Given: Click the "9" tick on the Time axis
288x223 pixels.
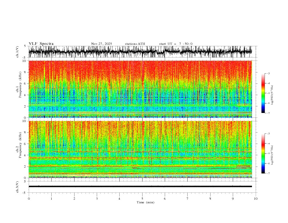Looking at the screenshot, I should pos(233,199).
